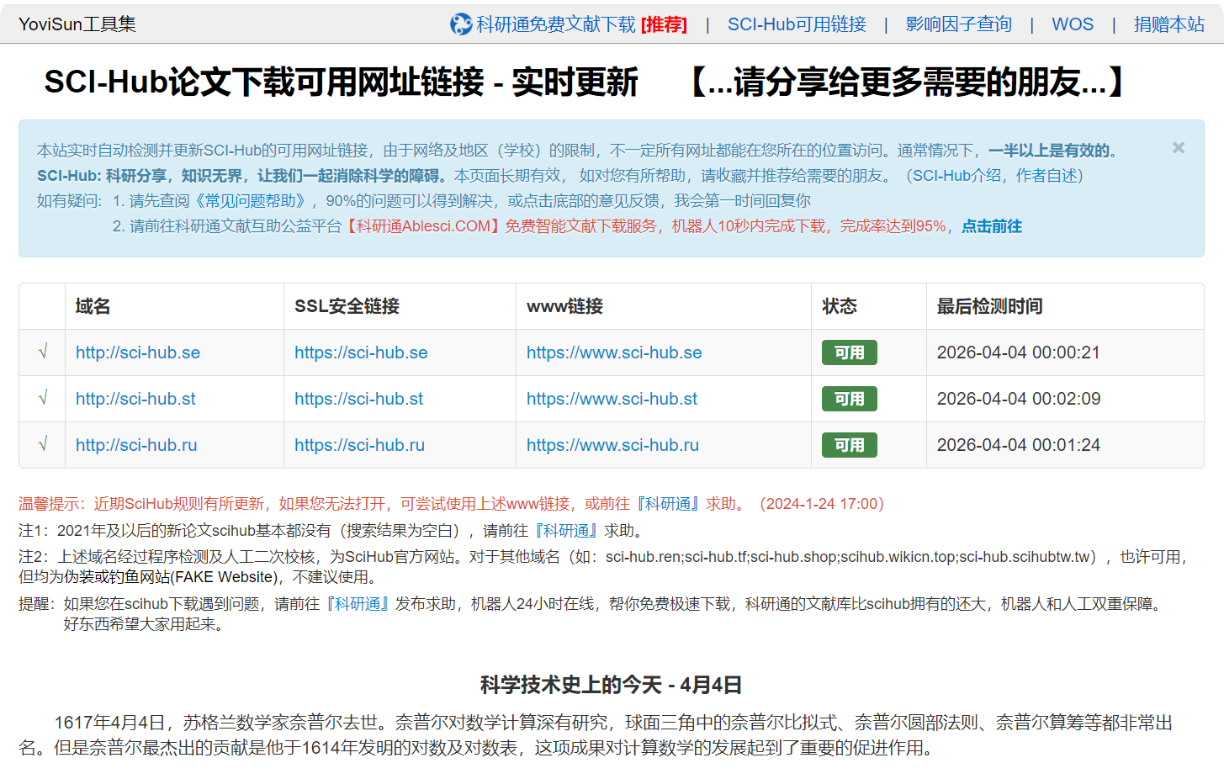This screenshot has height=779, width=1224.
Task: Go to the WOS navigation link
Action: 1073,24
